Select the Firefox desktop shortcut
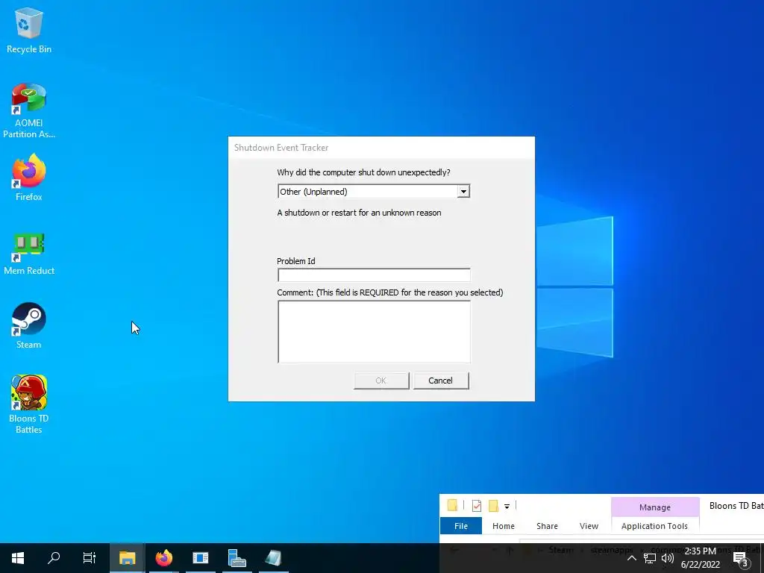 click(29, 178)
